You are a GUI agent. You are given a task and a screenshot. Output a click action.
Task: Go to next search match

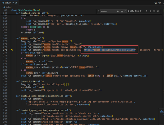coord(150,11)
